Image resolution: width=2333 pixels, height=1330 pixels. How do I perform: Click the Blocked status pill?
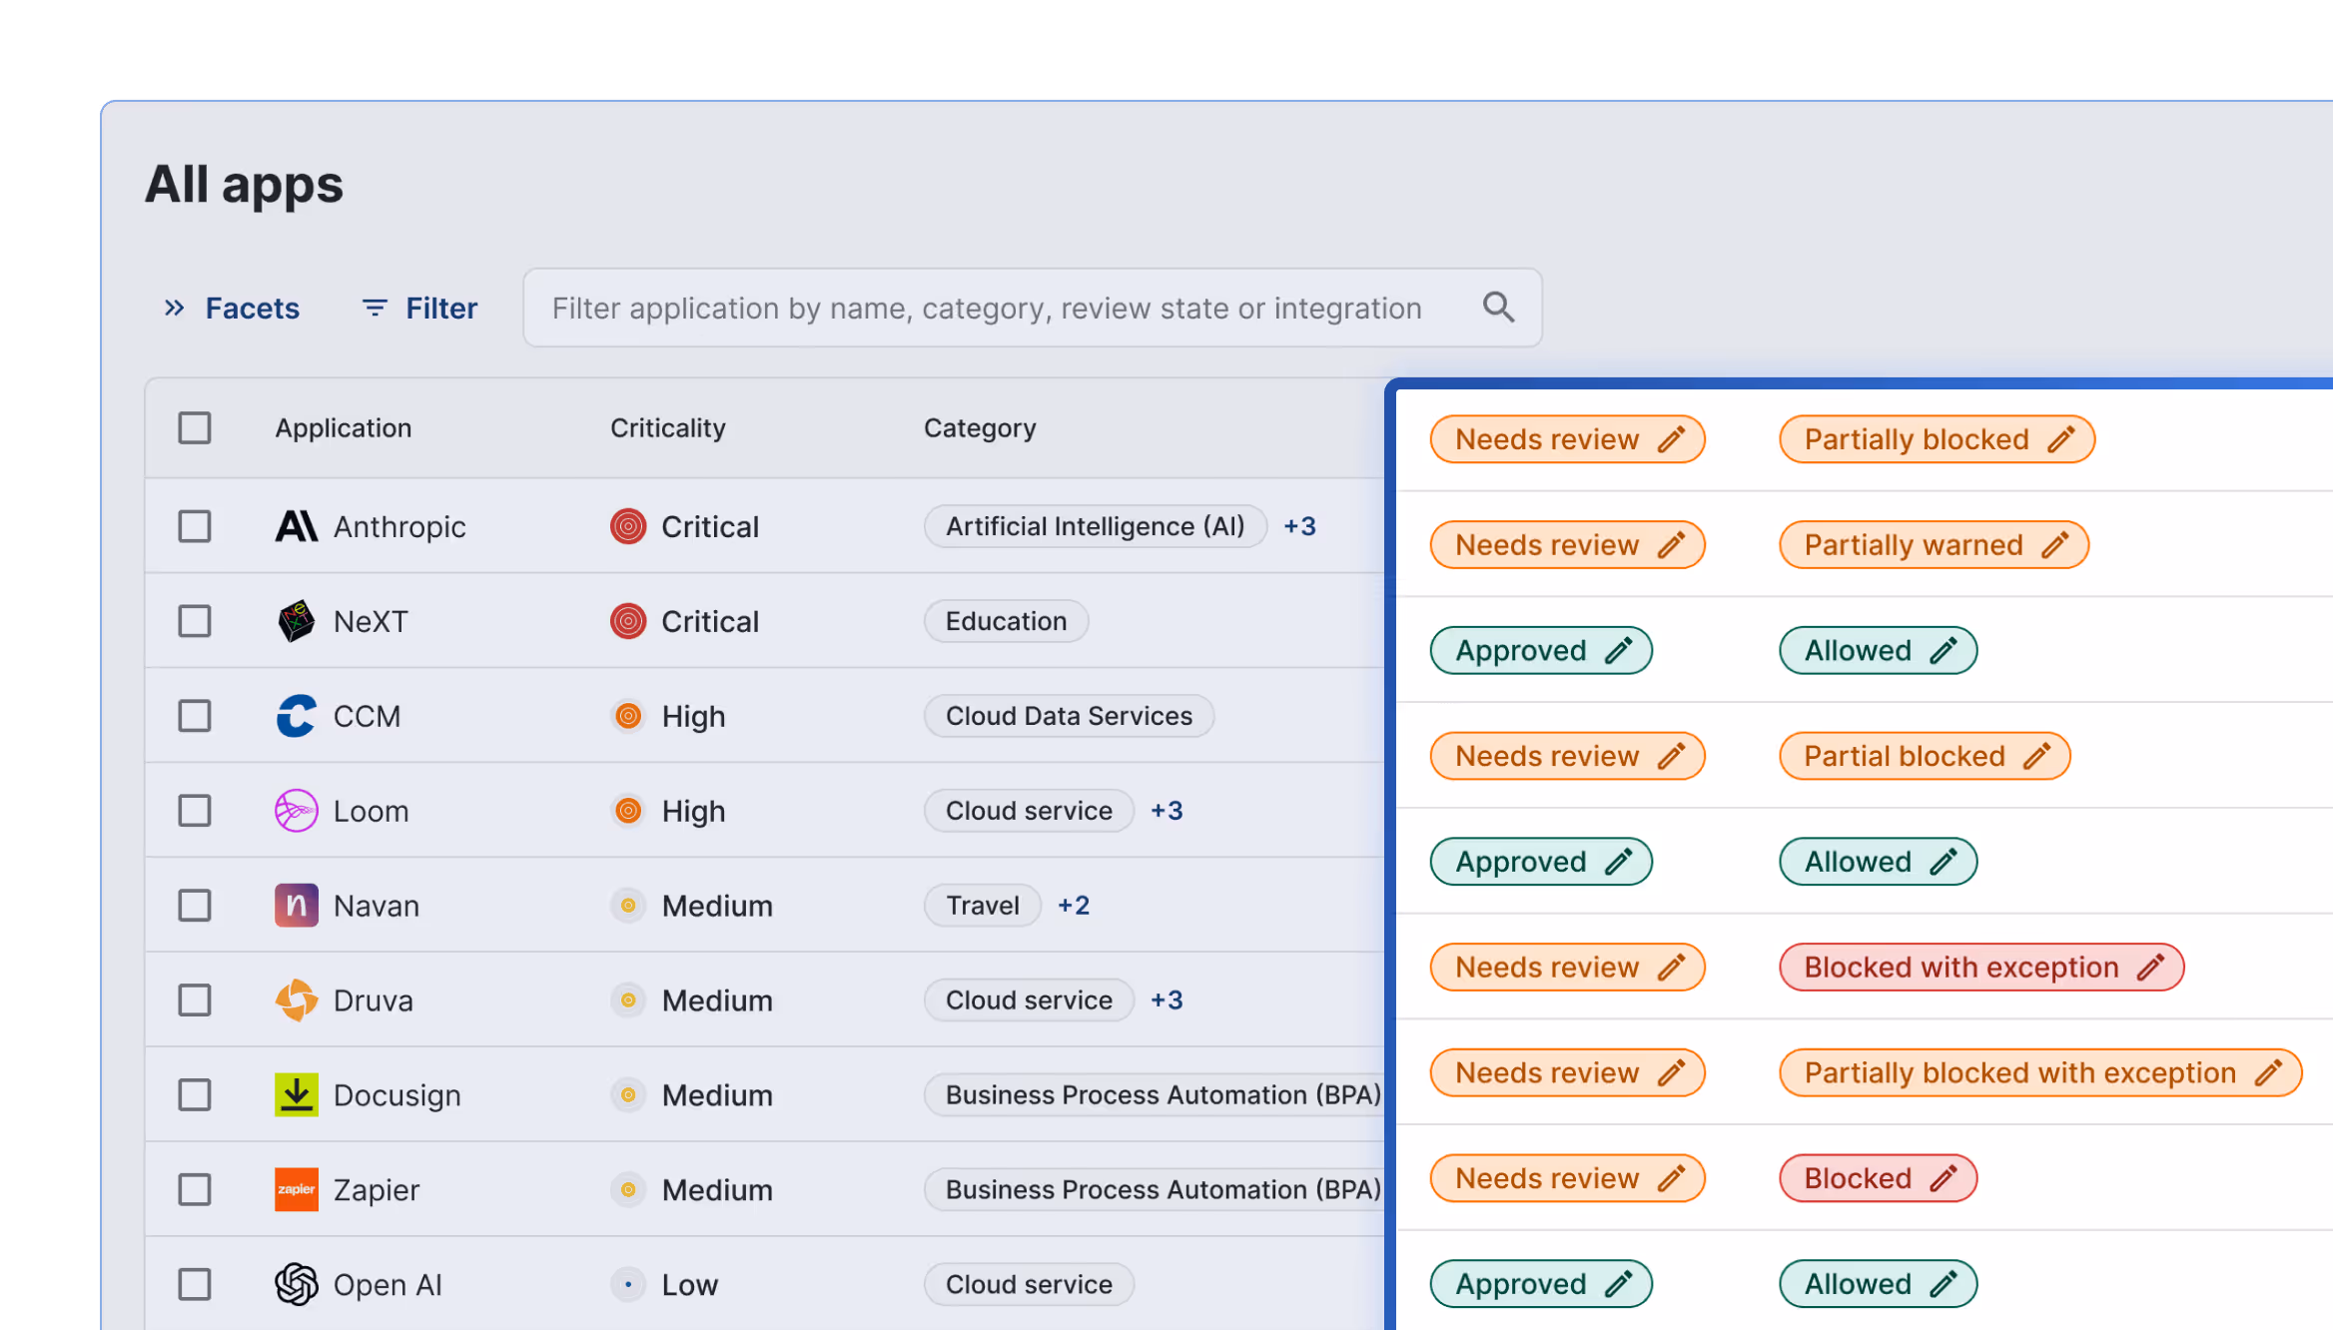1878,1178
